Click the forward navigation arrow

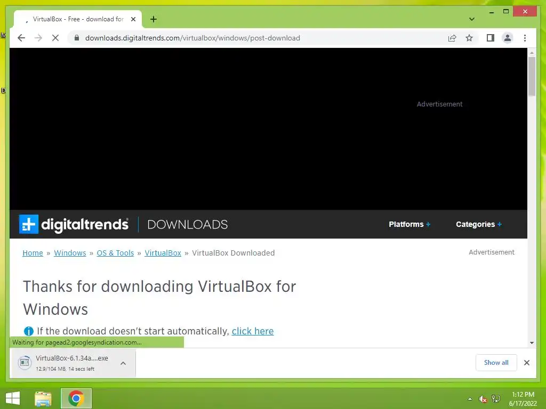[38, 38]
